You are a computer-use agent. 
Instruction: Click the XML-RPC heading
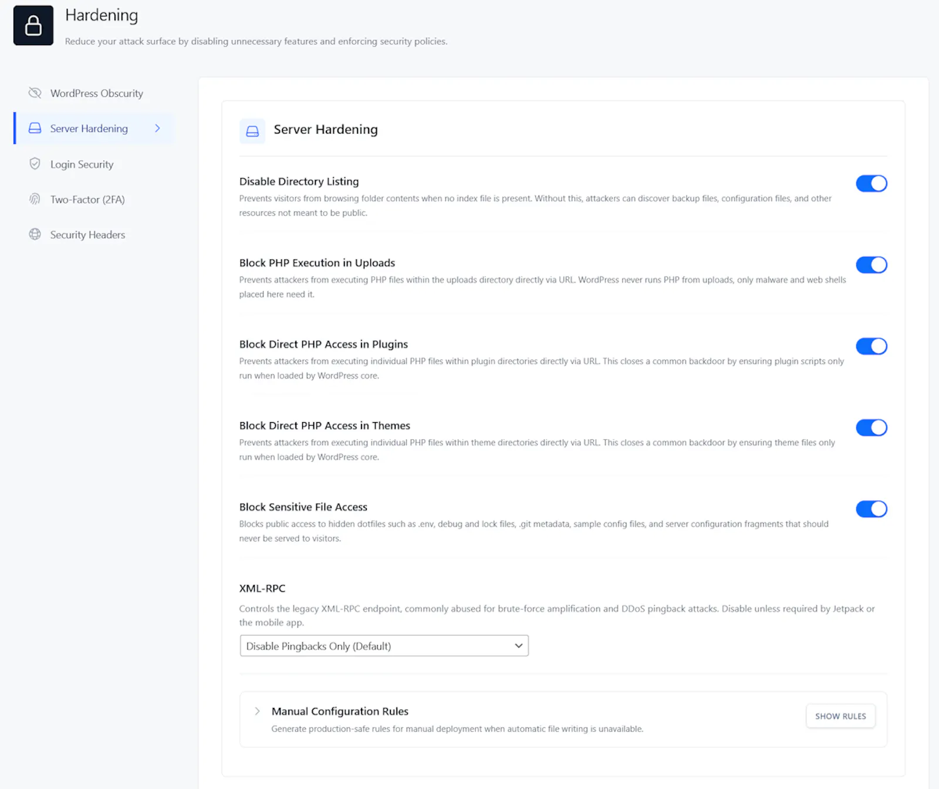point(262,588)
